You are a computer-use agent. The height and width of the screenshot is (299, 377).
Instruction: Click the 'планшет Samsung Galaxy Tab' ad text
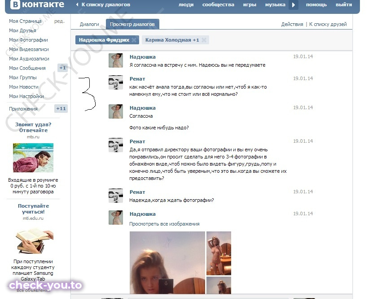[x=33, y=276]
